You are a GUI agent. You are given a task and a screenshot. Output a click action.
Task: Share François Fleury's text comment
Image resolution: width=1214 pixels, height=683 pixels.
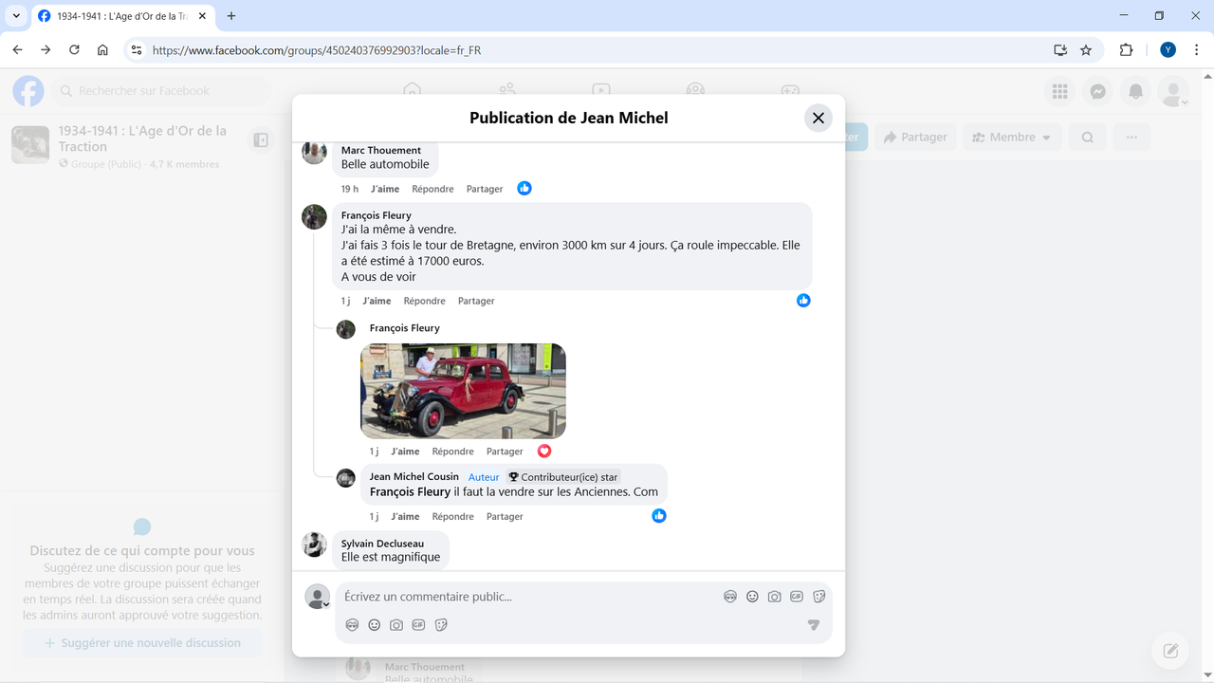(476, 301)
